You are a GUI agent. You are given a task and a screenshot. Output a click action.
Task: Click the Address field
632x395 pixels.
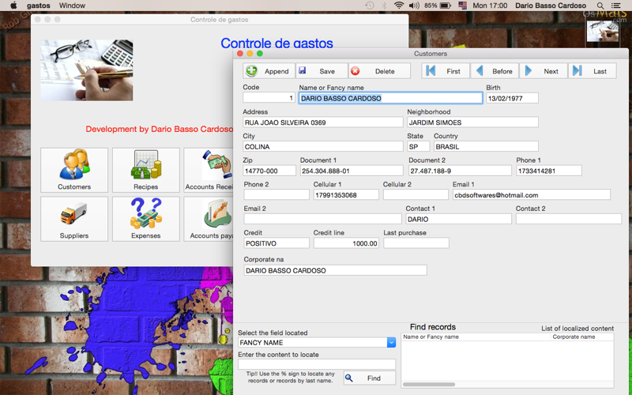(323, 122)
